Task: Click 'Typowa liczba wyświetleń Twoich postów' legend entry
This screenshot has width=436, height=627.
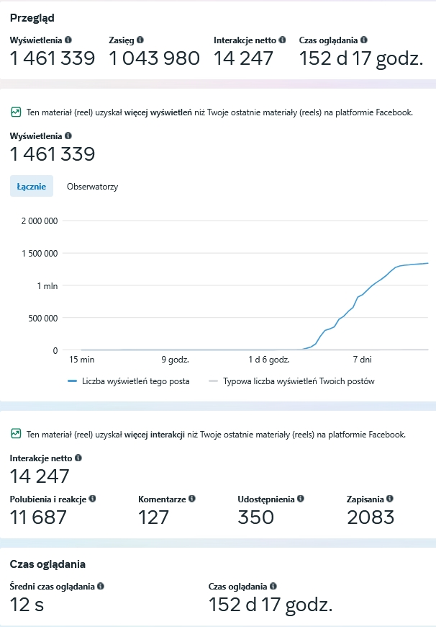Action: click(x=298, y=381)
